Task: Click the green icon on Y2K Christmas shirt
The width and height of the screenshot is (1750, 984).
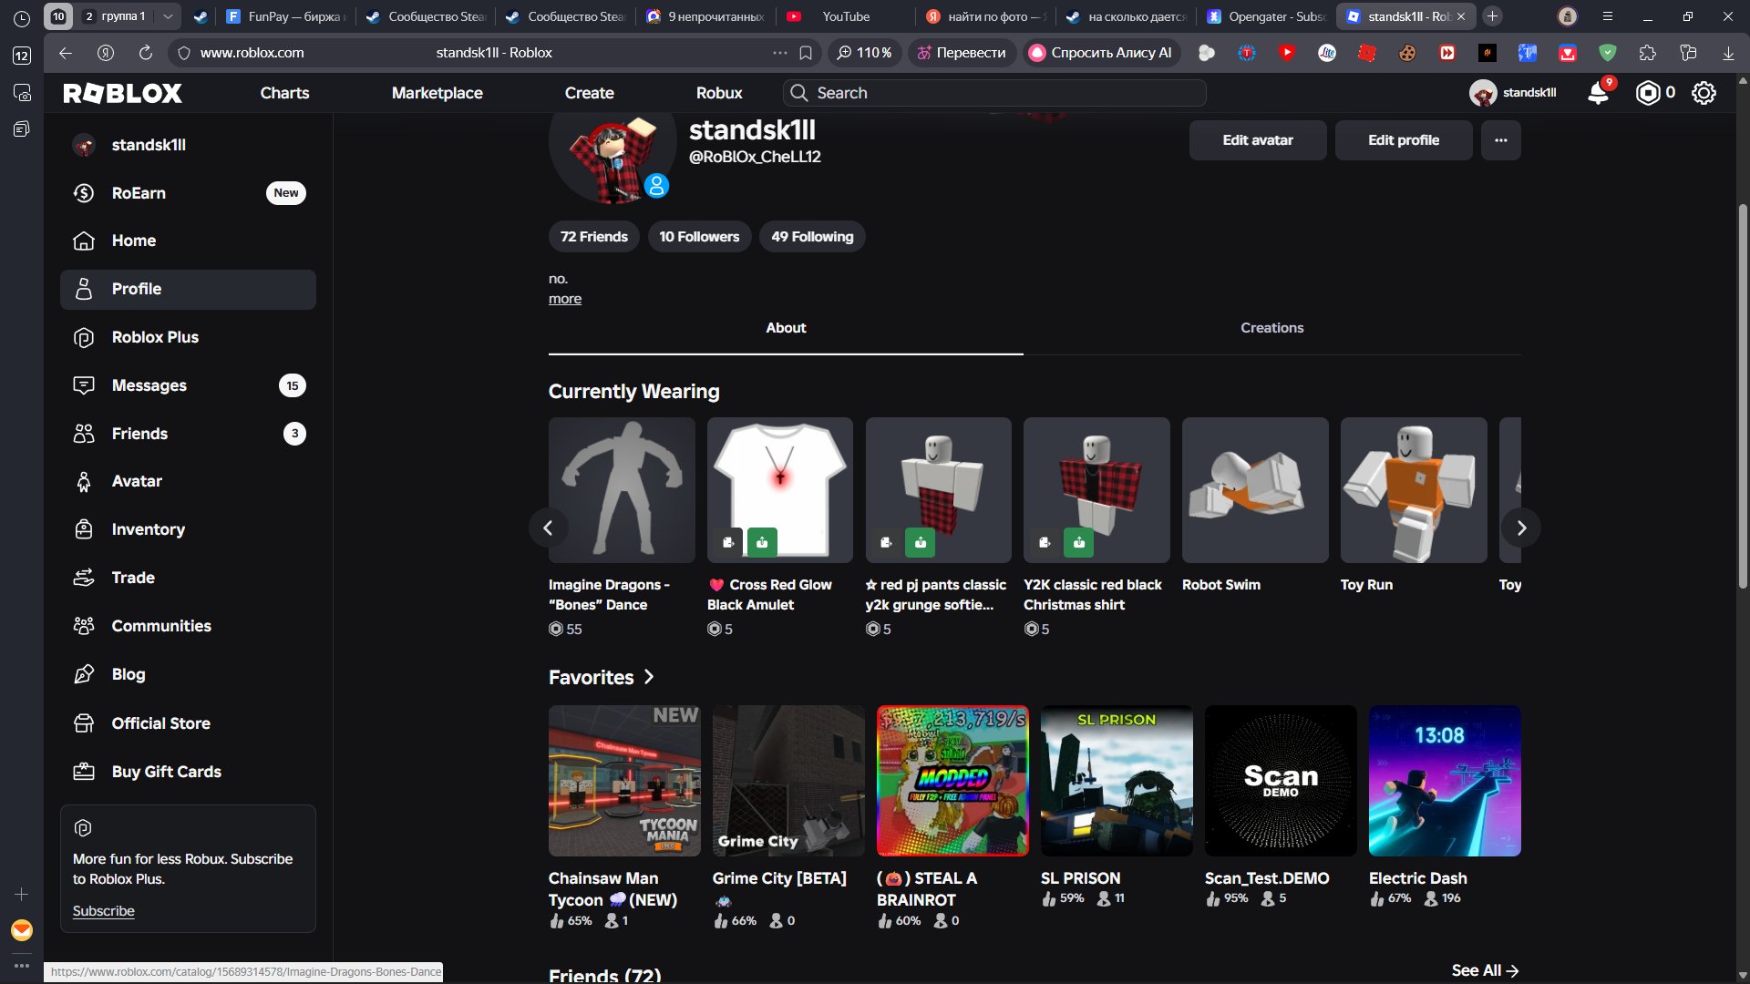Action: (1079, 542)
